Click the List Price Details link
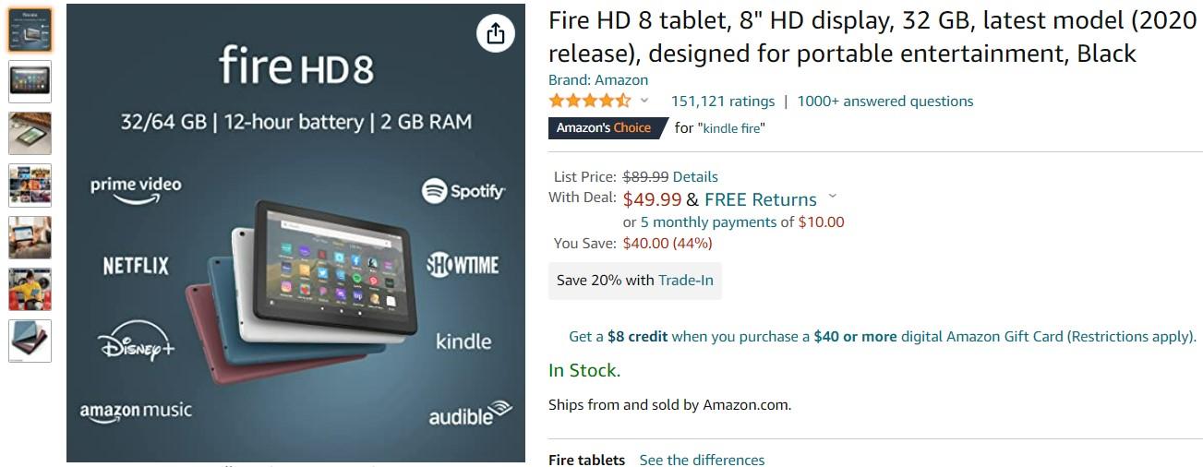The image size is (1203, 467). (x=695, y=176)
